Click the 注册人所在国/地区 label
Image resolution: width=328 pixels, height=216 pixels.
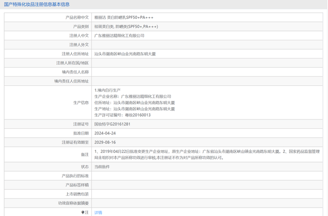pyautogui.click(x=72, y=63)
